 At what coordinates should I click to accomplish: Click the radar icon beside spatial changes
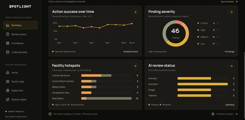point(213,114)
